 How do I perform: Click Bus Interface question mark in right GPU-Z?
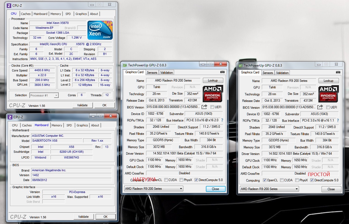338,120
